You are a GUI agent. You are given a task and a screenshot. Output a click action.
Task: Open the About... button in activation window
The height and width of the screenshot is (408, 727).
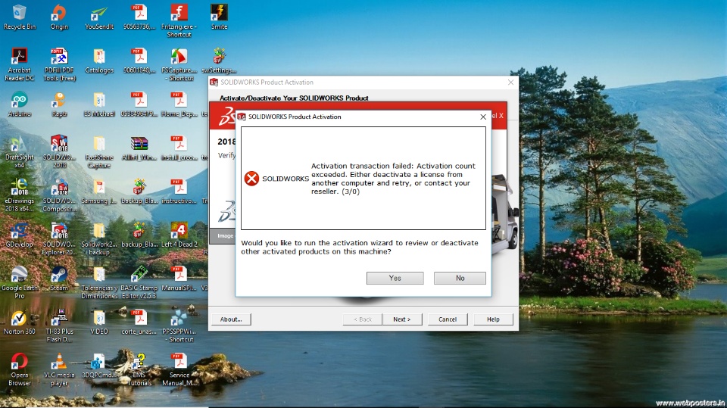click(x=231, y=319)
